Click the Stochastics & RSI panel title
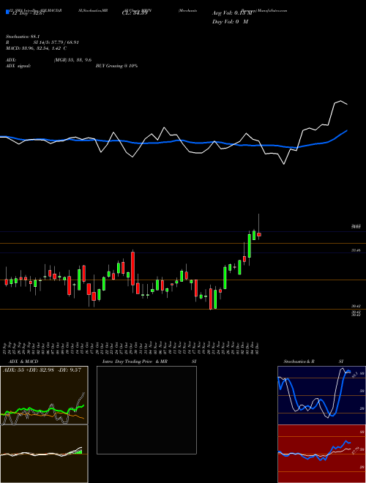The width and height of the screenshot is (366, 483). [313, 362]
